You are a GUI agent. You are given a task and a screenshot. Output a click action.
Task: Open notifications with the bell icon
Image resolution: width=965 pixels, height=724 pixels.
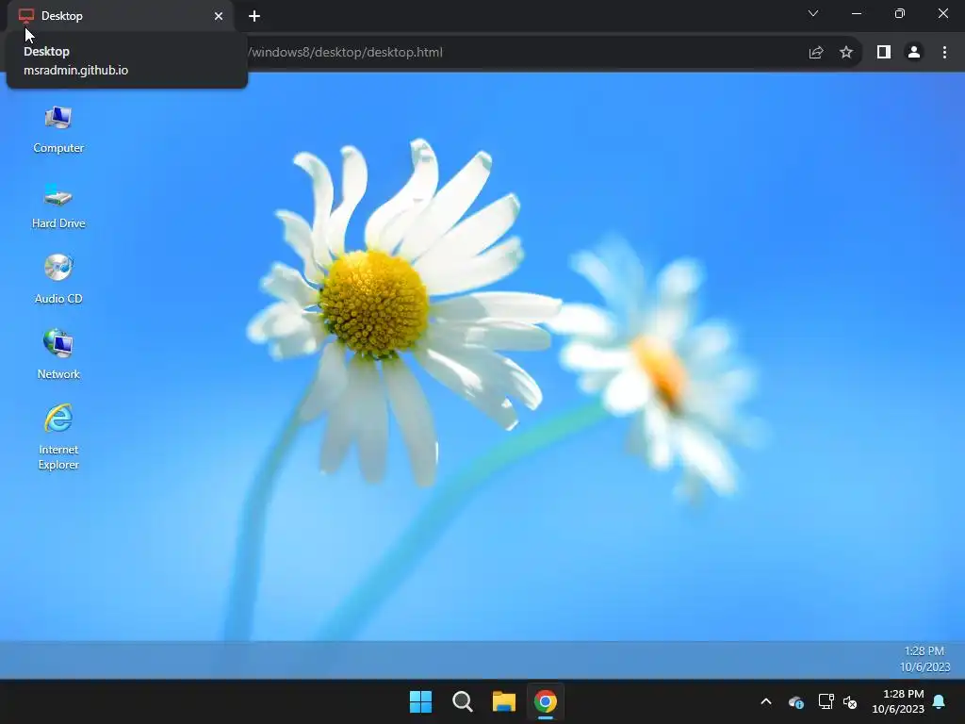click(x=940, y=701)
